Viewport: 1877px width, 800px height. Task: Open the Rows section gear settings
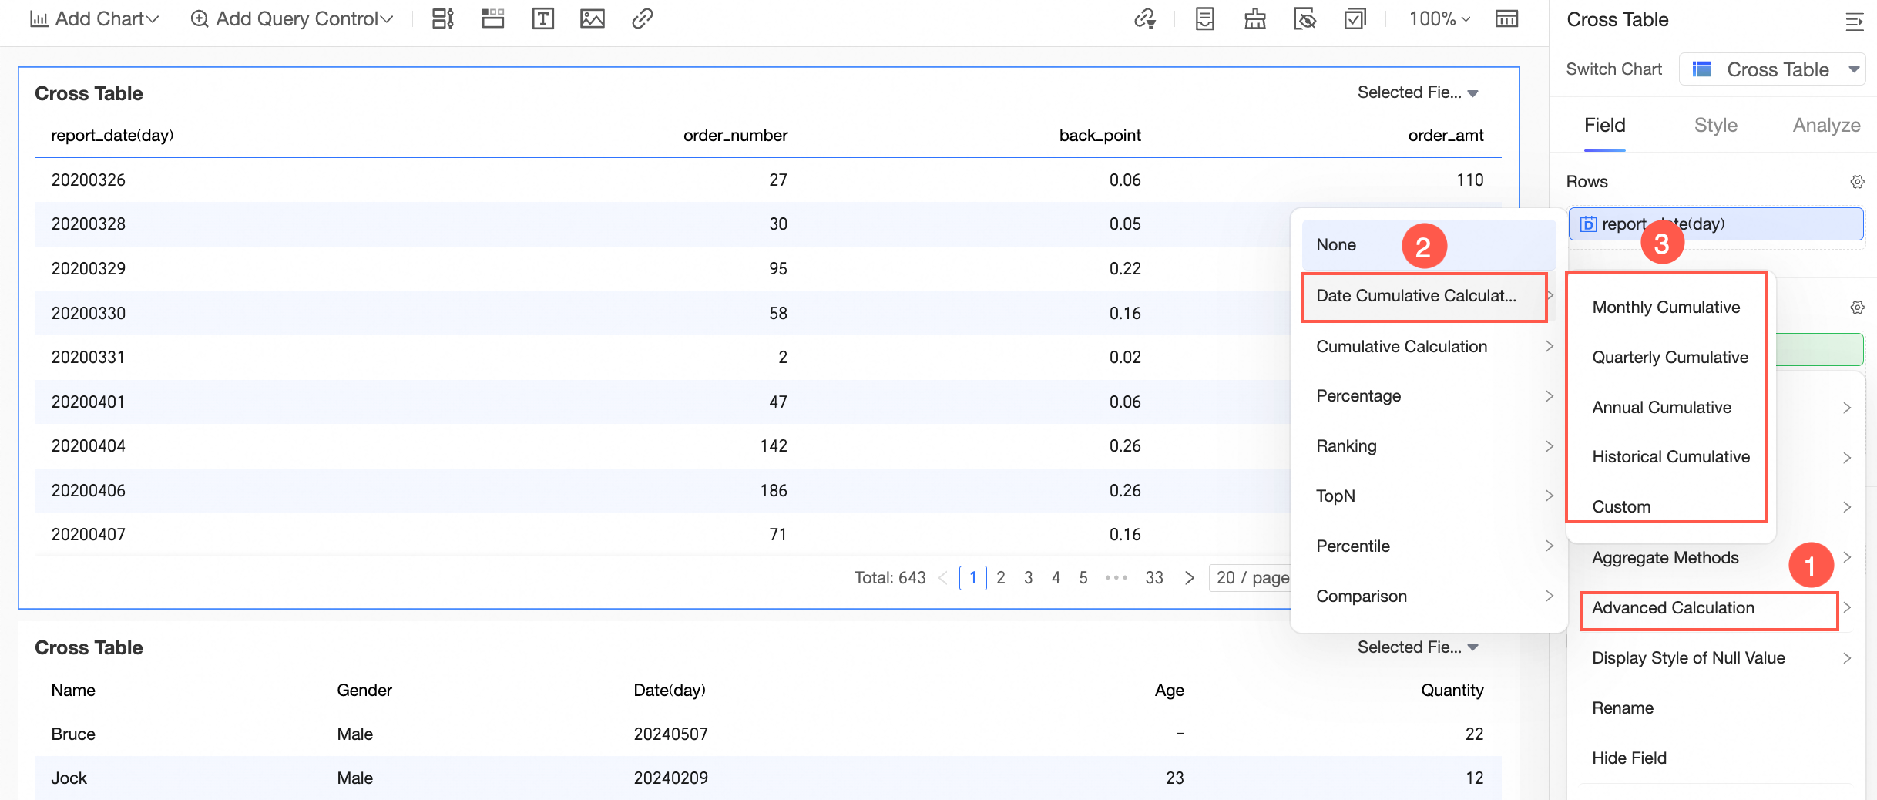pyautogui.click(x=1858, y=182)
